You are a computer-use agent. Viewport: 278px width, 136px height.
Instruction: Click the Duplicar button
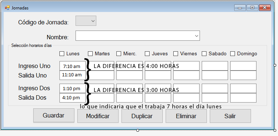142,116
